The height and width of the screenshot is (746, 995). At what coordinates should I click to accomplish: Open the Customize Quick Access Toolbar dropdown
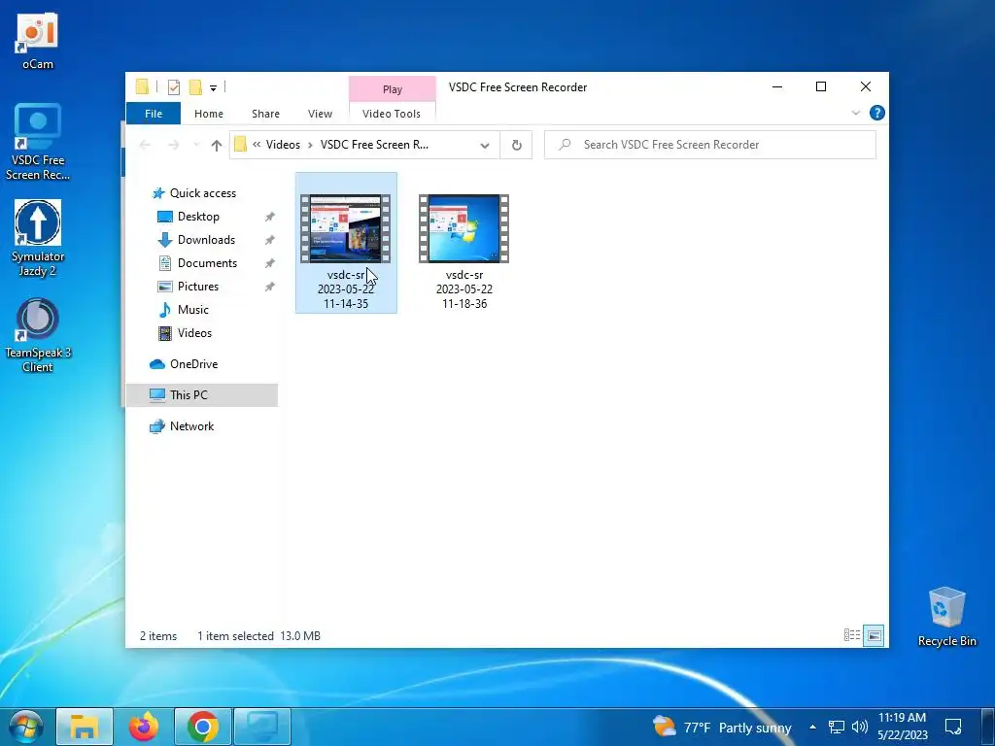[x=213, y=88]
